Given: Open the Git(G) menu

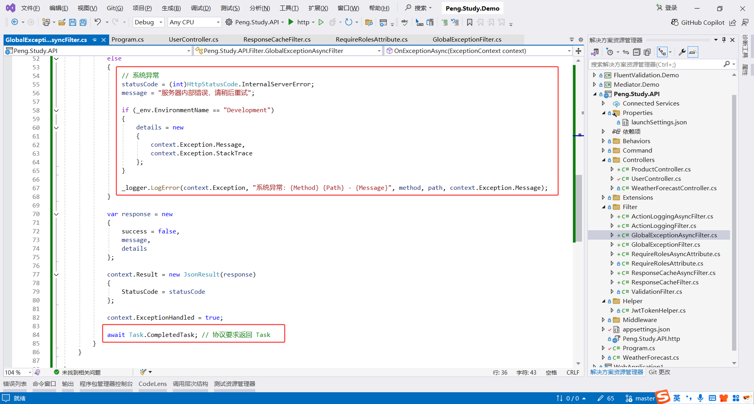Looking at the screenshot, I should (x=115, y=8).
